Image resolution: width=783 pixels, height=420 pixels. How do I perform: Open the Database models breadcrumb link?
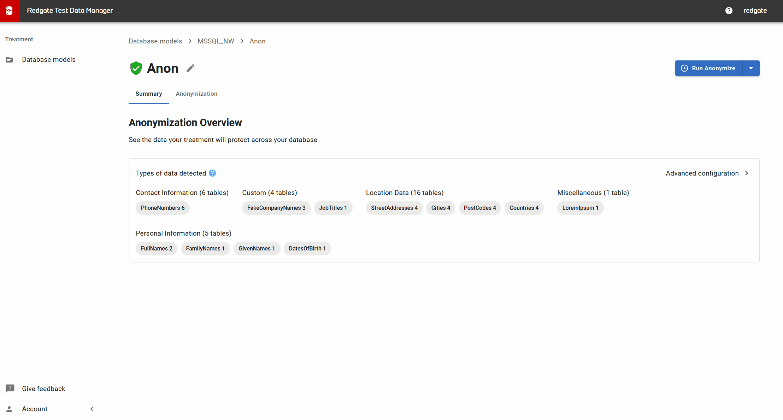155,41
